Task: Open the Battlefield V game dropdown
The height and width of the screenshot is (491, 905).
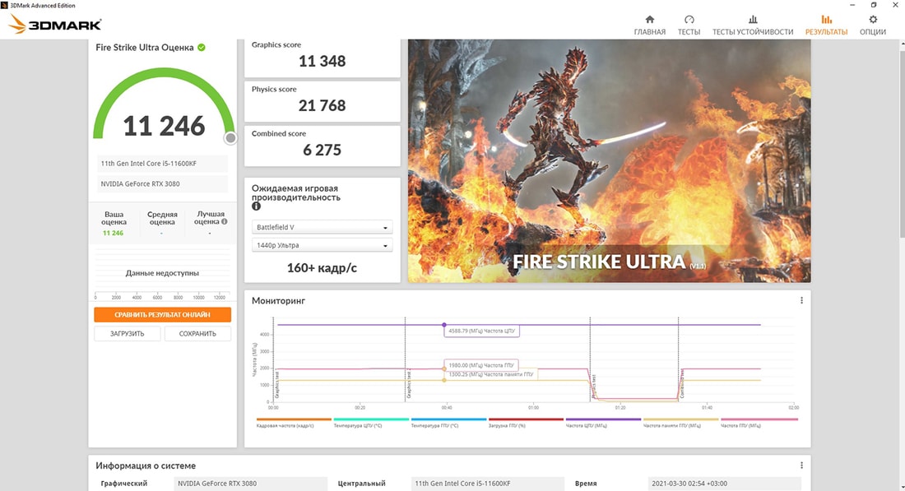Action: (322, 228)
